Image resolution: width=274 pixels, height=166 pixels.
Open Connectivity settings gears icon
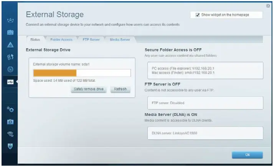click(11, 109)
